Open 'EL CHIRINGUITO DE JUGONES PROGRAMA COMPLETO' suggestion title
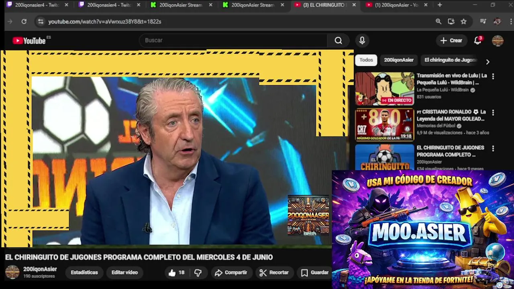514x289 pixels. coord(450,151)
